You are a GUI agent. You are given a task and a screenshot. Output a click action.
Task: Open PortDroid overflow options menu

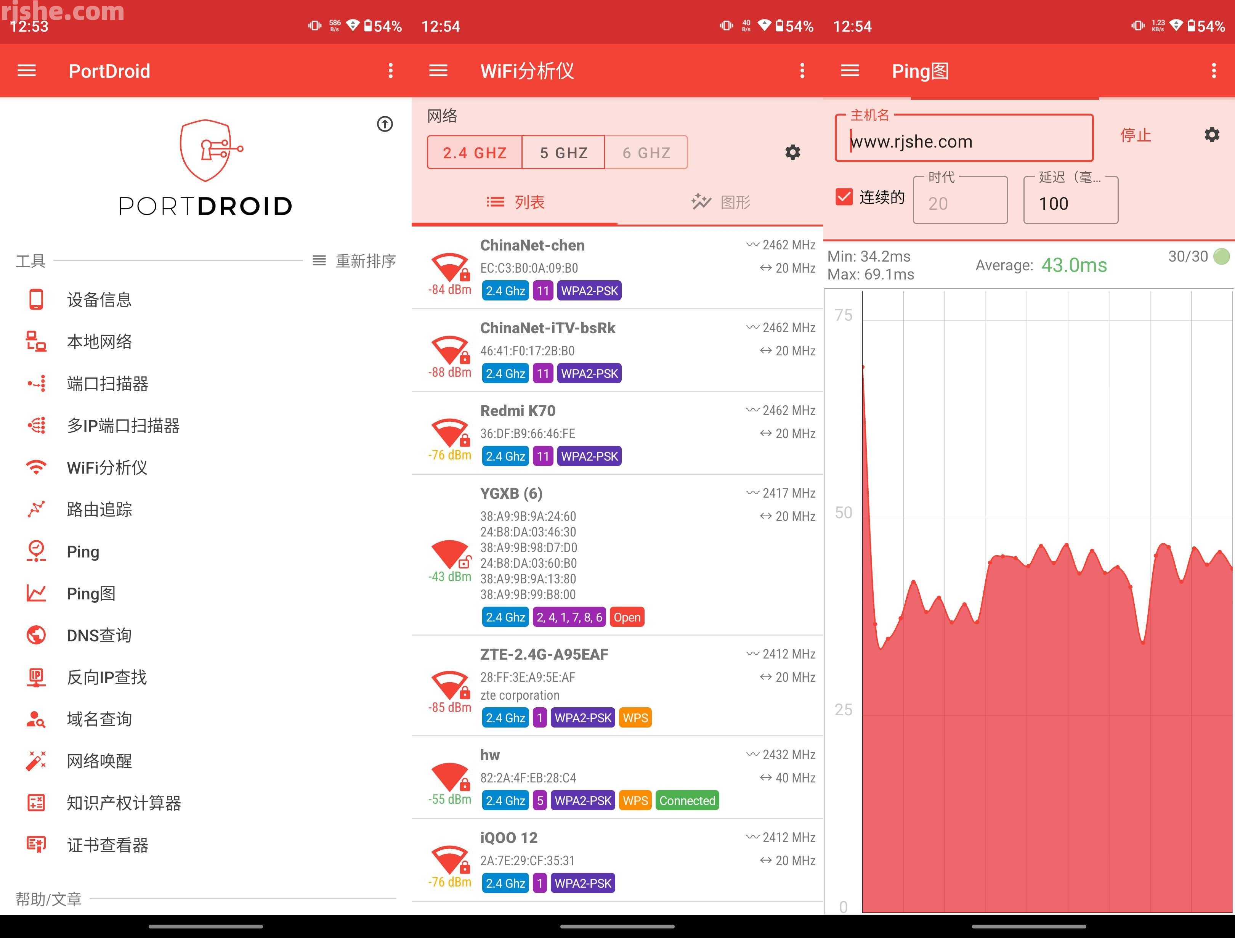[390, 71]
